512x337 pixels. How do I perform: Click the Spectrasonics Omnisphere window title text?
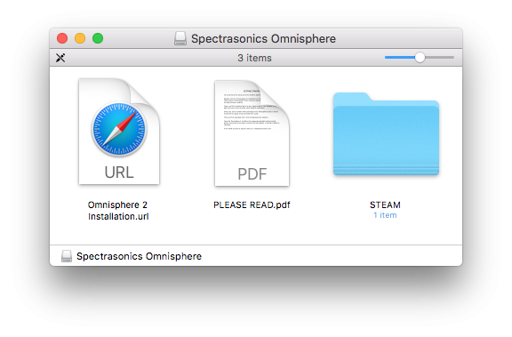coord(263,38)
